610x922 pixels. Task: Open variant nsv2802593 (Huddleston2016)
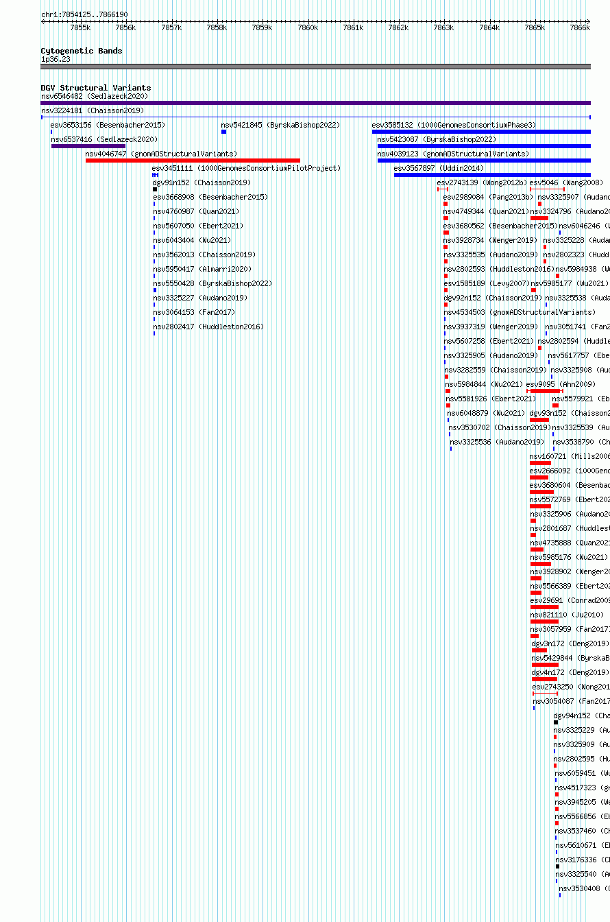click(499, 269)
